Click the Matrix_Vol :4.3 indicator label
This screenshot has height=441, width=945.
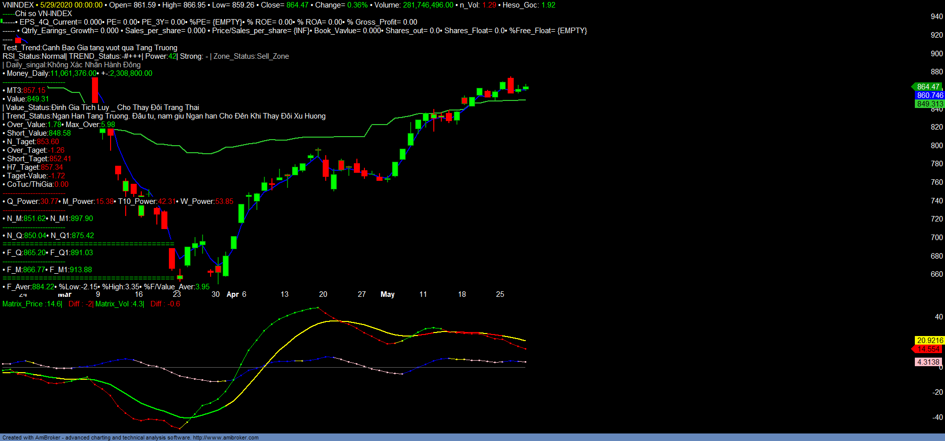(119, 304)
